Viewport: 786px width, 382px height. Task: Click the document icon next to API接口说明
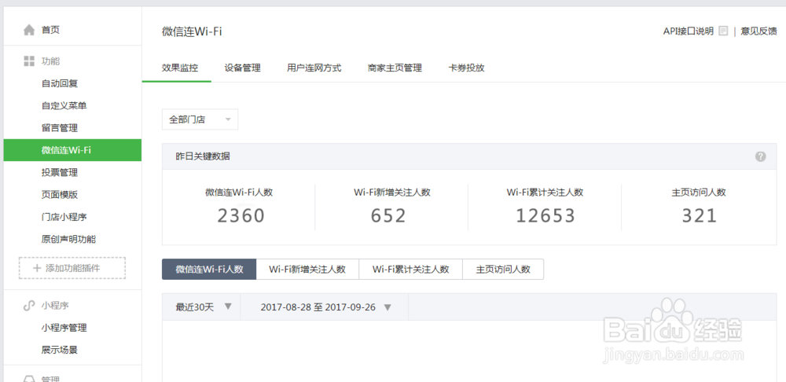[x=723, y=31]
